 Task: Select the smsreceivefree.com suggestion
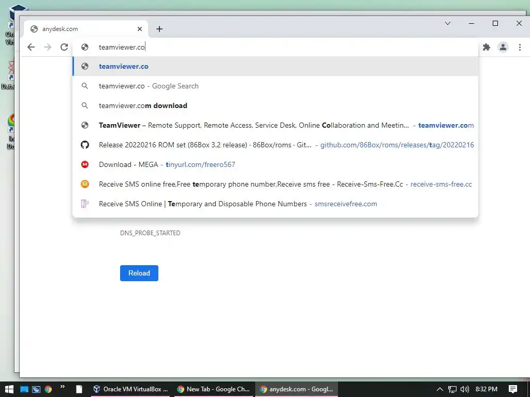coord(275,204)
